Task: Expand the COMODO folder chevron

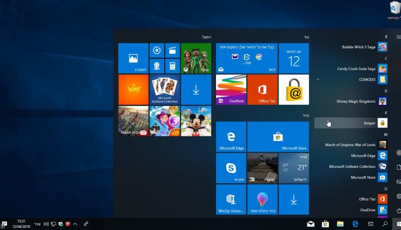Action: [318, 80]
